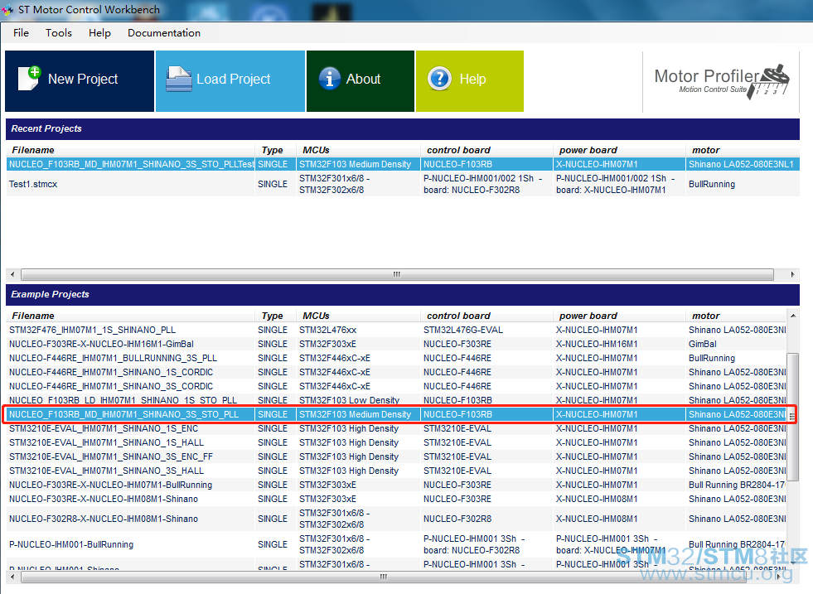Viewport: 813px width, 594px height.
Task: Click the New Project label text
Action: (x=83, y=79)
